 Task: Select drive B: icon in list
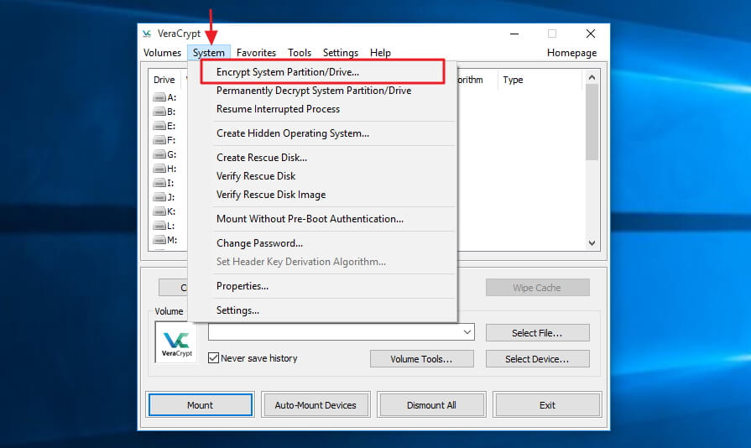click(159, 112)
